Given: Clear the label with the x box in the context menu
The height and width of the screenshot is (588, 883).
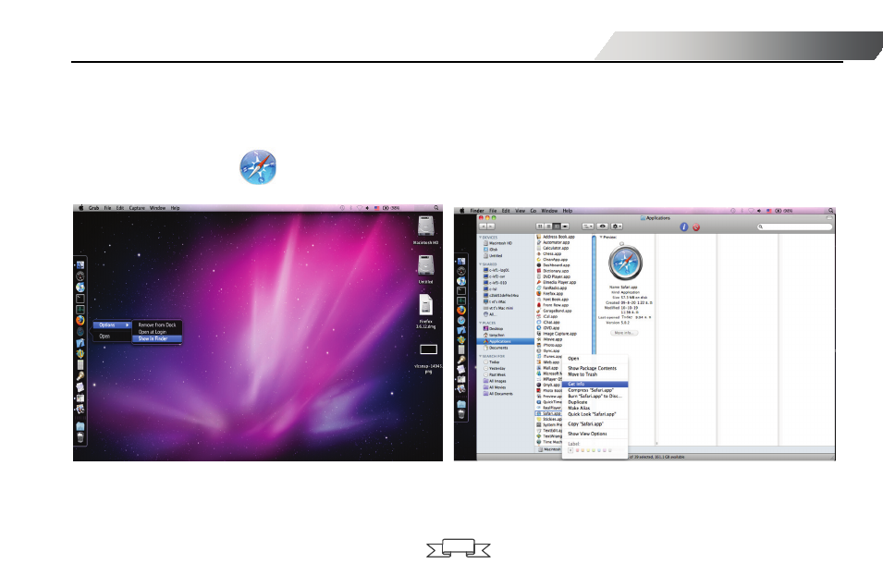Looking at the screenshot, I should (570, 450).
